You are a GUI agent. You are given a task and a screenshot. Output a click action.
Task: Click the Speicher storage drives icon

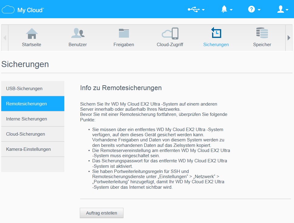262,33
